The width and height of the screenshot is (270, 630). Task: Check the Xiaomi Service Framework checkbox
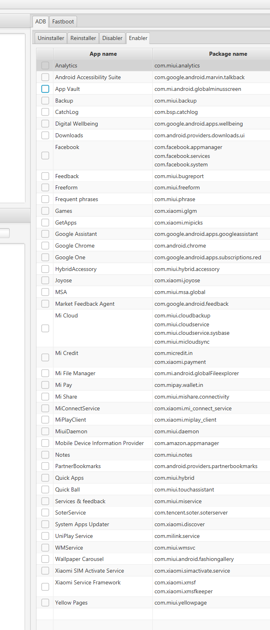[45, 587]
